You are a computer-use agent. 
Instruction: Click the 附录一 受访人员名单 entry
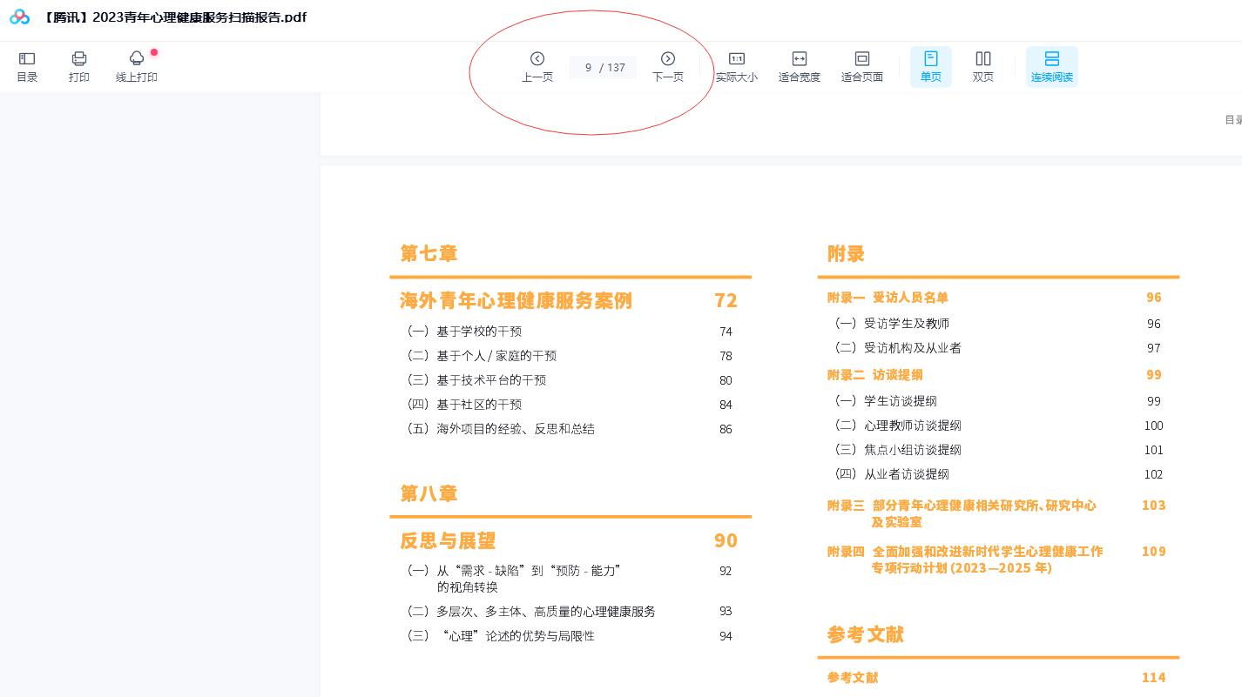coord(888,298)
